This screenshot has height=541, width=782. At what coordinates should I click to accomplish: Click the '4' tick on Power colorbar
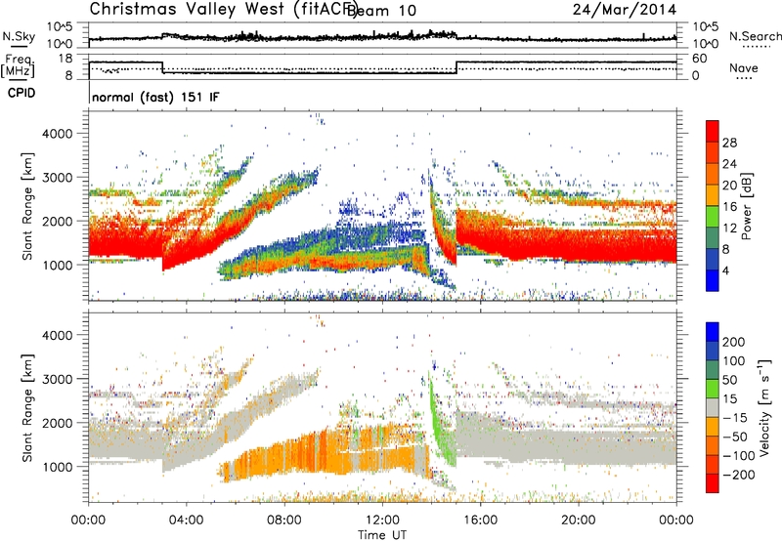click(x=725, y=270)
